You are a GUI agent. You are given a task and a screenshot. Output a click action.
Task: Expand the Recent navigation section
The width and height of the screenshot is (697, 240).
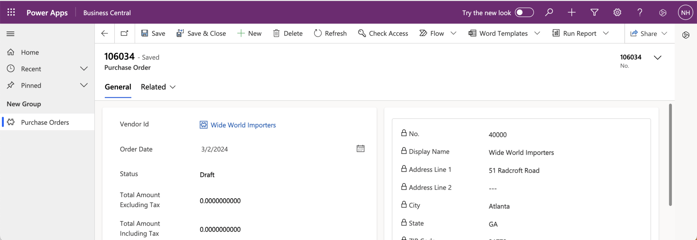point(84,69)
